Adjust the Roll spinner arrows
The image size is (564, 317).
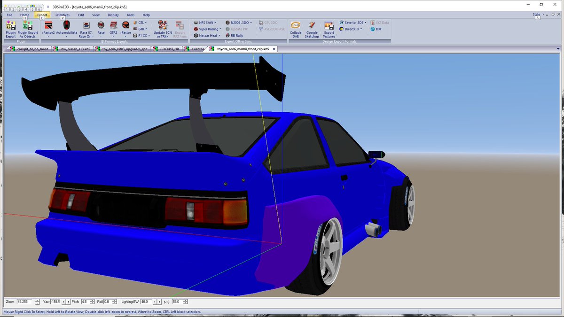(x=114, y=302)
